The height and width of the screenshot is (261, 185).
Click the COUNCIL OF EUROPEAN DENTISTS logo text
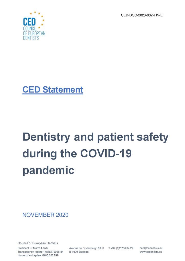point(34,33)
